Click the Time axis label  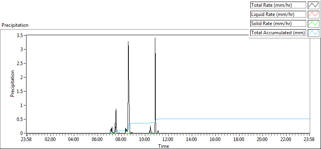(164, 146)
